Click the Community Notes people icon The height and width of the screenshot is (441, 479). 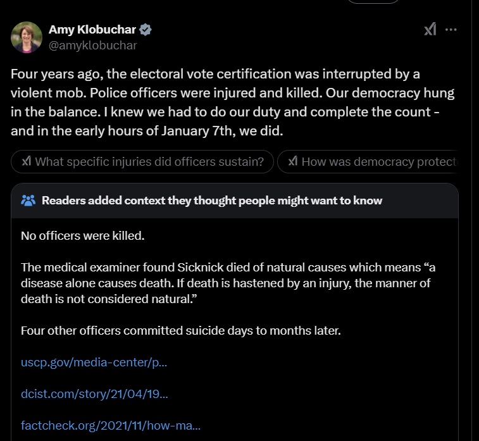[x=28, y=201]
